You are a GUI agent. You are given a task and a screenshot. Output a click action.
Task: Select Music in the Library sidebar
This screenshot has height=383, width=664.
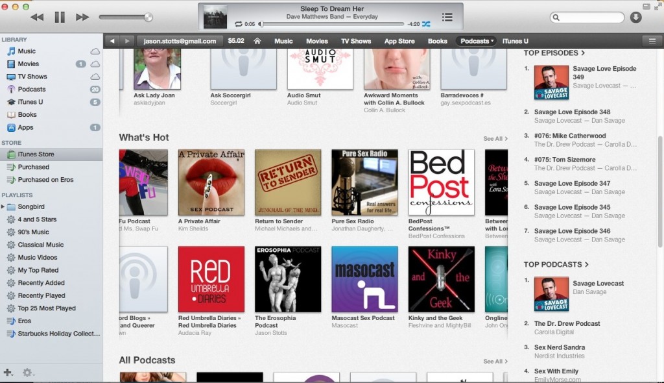pos(26,51)
